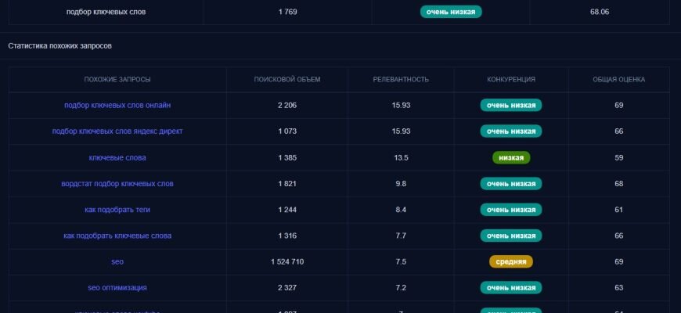The height and width of the screenshot is (313, 681).
Task: Select the search volume value 2 206
Action: point(287,105)
